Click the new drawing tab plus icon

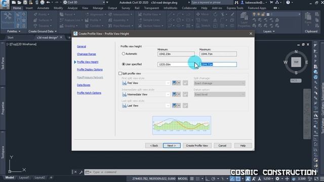click(x=69, y=37)
